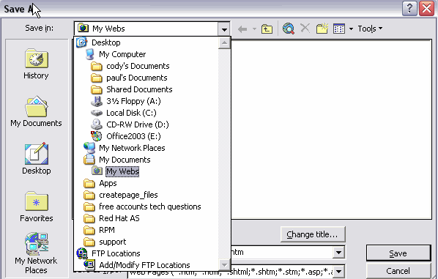This screenshot has width=438, height=279.
Task: Click the Help question mark button
Action: coord(409,8)
